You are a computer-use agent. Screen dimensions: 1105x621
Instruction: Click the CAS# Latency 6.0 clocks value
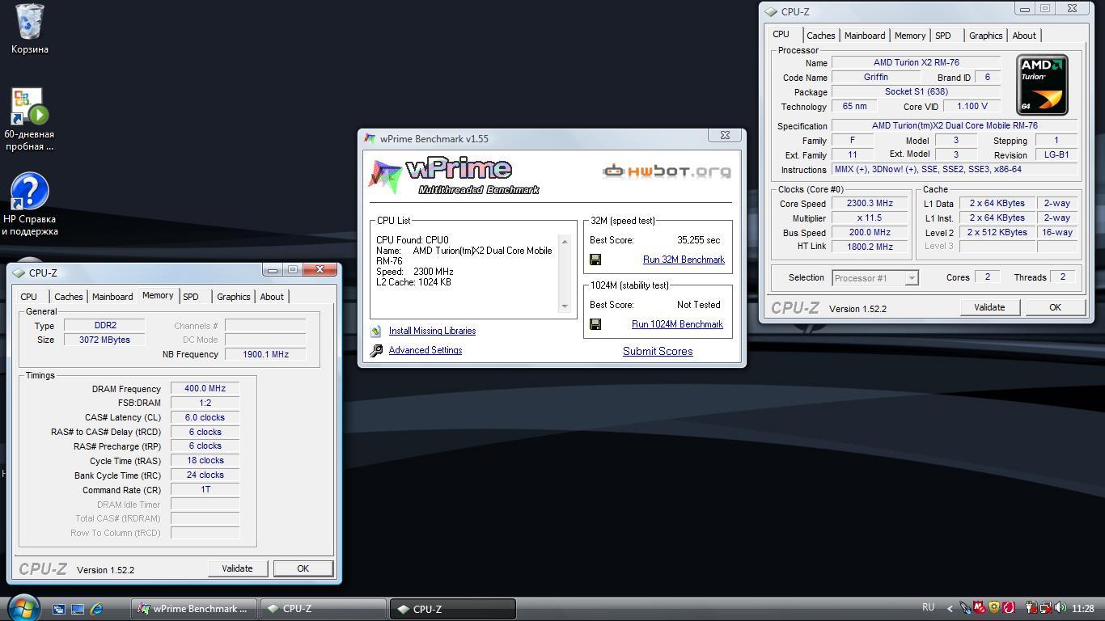205,418
